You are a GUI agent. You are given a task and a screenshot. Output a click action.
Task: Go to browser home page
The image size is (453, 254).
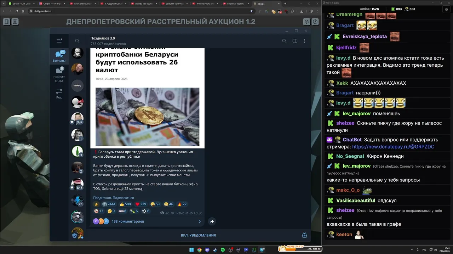23,11
